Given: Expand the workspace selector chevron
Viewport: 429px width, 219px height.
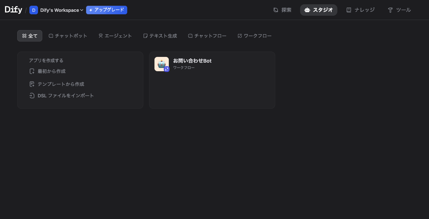Looking at the screenshot, I should tap(82, 10).
